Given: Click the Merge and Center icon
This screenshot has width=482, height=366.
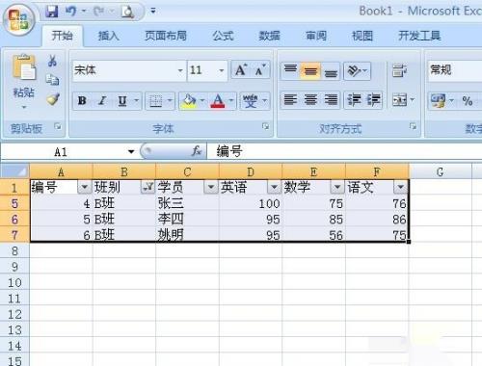Looking at the screenshot, I should point(399,100).
